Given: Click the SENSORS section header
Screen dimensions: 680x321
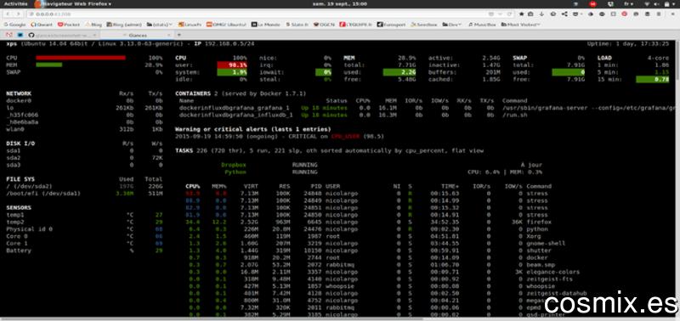Looking at the screenshot, I should (19, 207).
